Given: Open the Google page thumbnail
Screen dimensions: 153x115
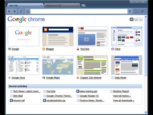Looking at the screenshot, I should click(x=23, y=36).
